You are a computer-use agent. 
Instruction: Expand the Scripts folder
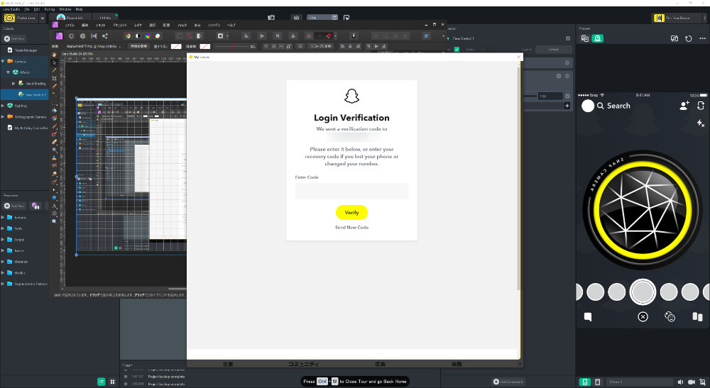click(x=3, y=239)
